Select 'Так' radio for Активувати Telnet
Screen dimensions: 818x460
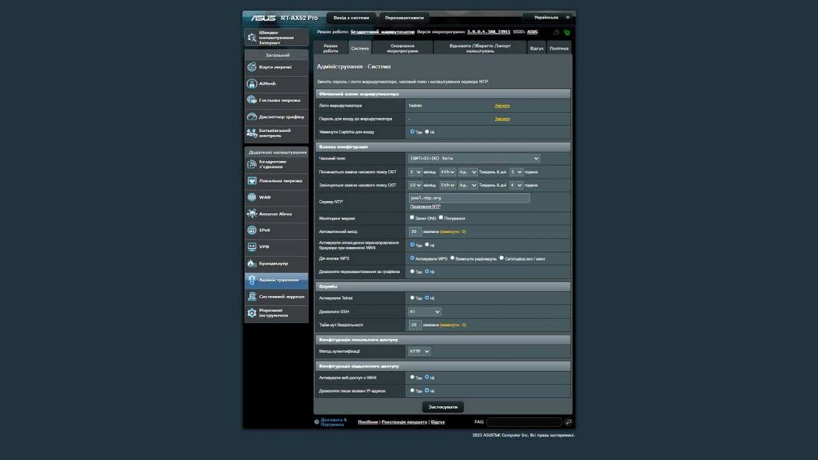[x=412, y=297]
